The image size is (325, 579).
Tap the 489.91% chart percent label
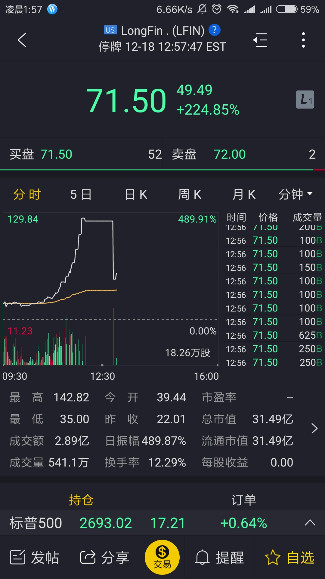click(x=197, y=219)
